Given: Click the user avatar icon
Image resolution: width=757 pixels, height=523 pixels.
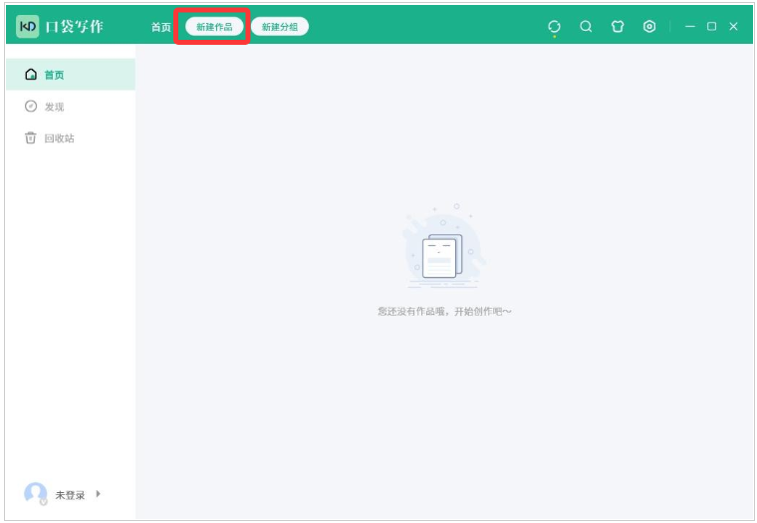Looking at the screenshot, I should click(35, 493).
